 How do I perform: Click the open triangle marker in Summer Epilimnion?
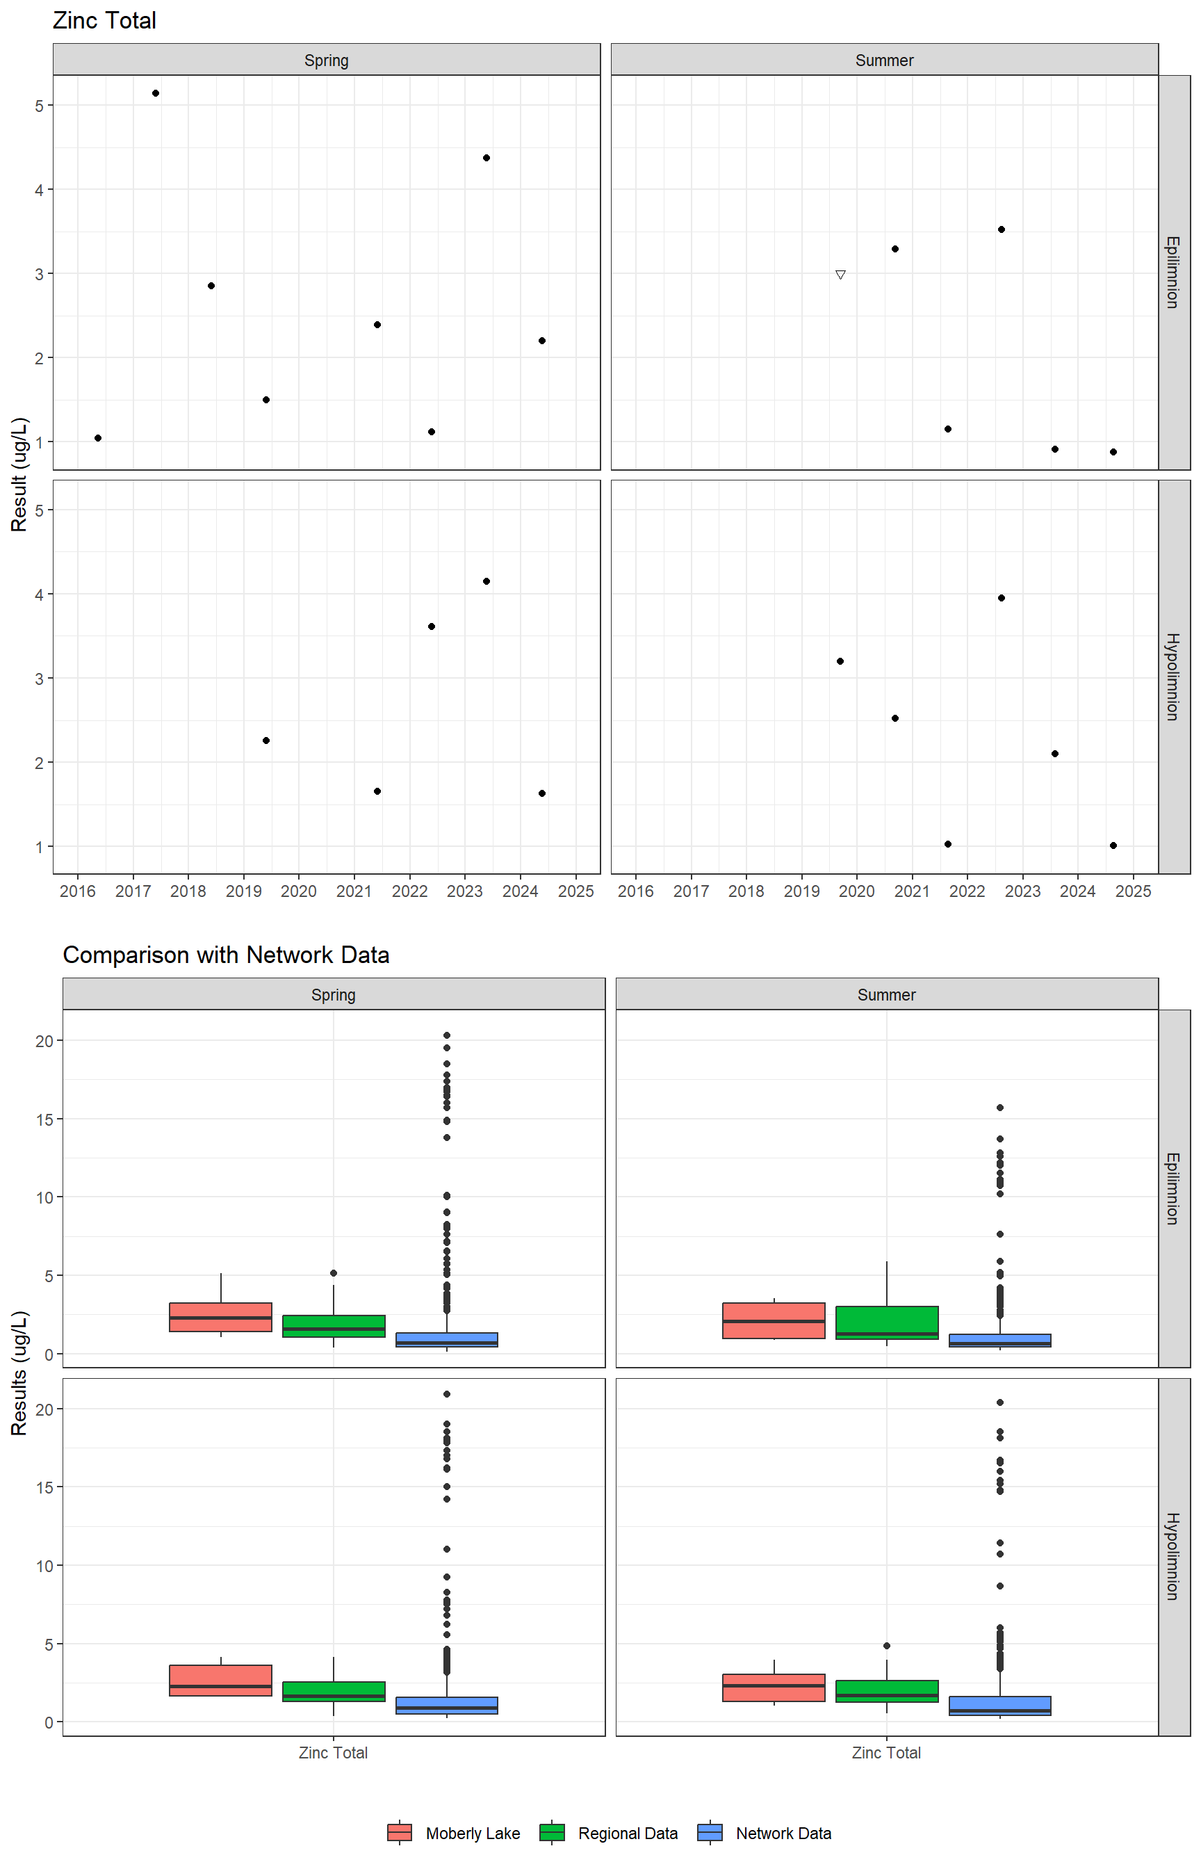[840, 275]
